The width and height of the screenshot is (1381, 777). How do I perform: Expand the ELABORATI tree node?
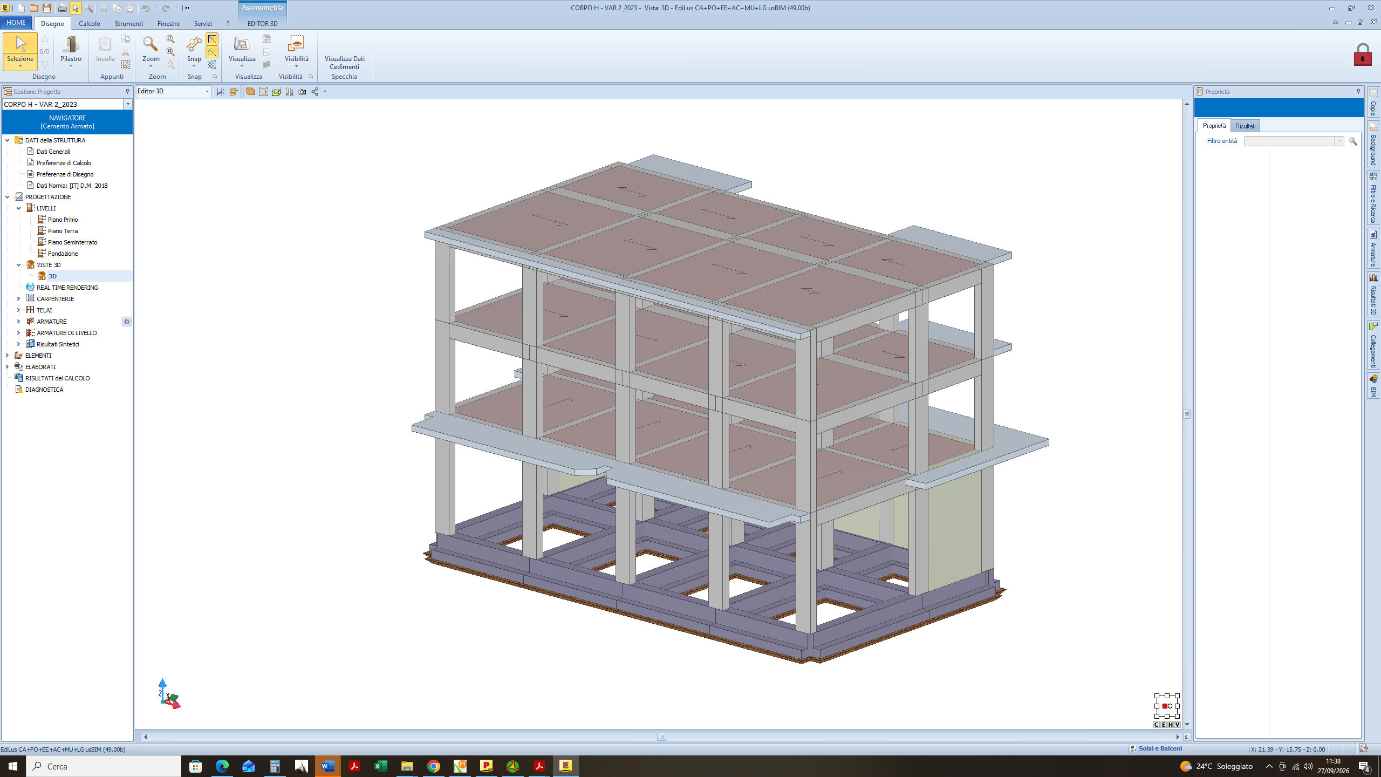click(7, 367)
